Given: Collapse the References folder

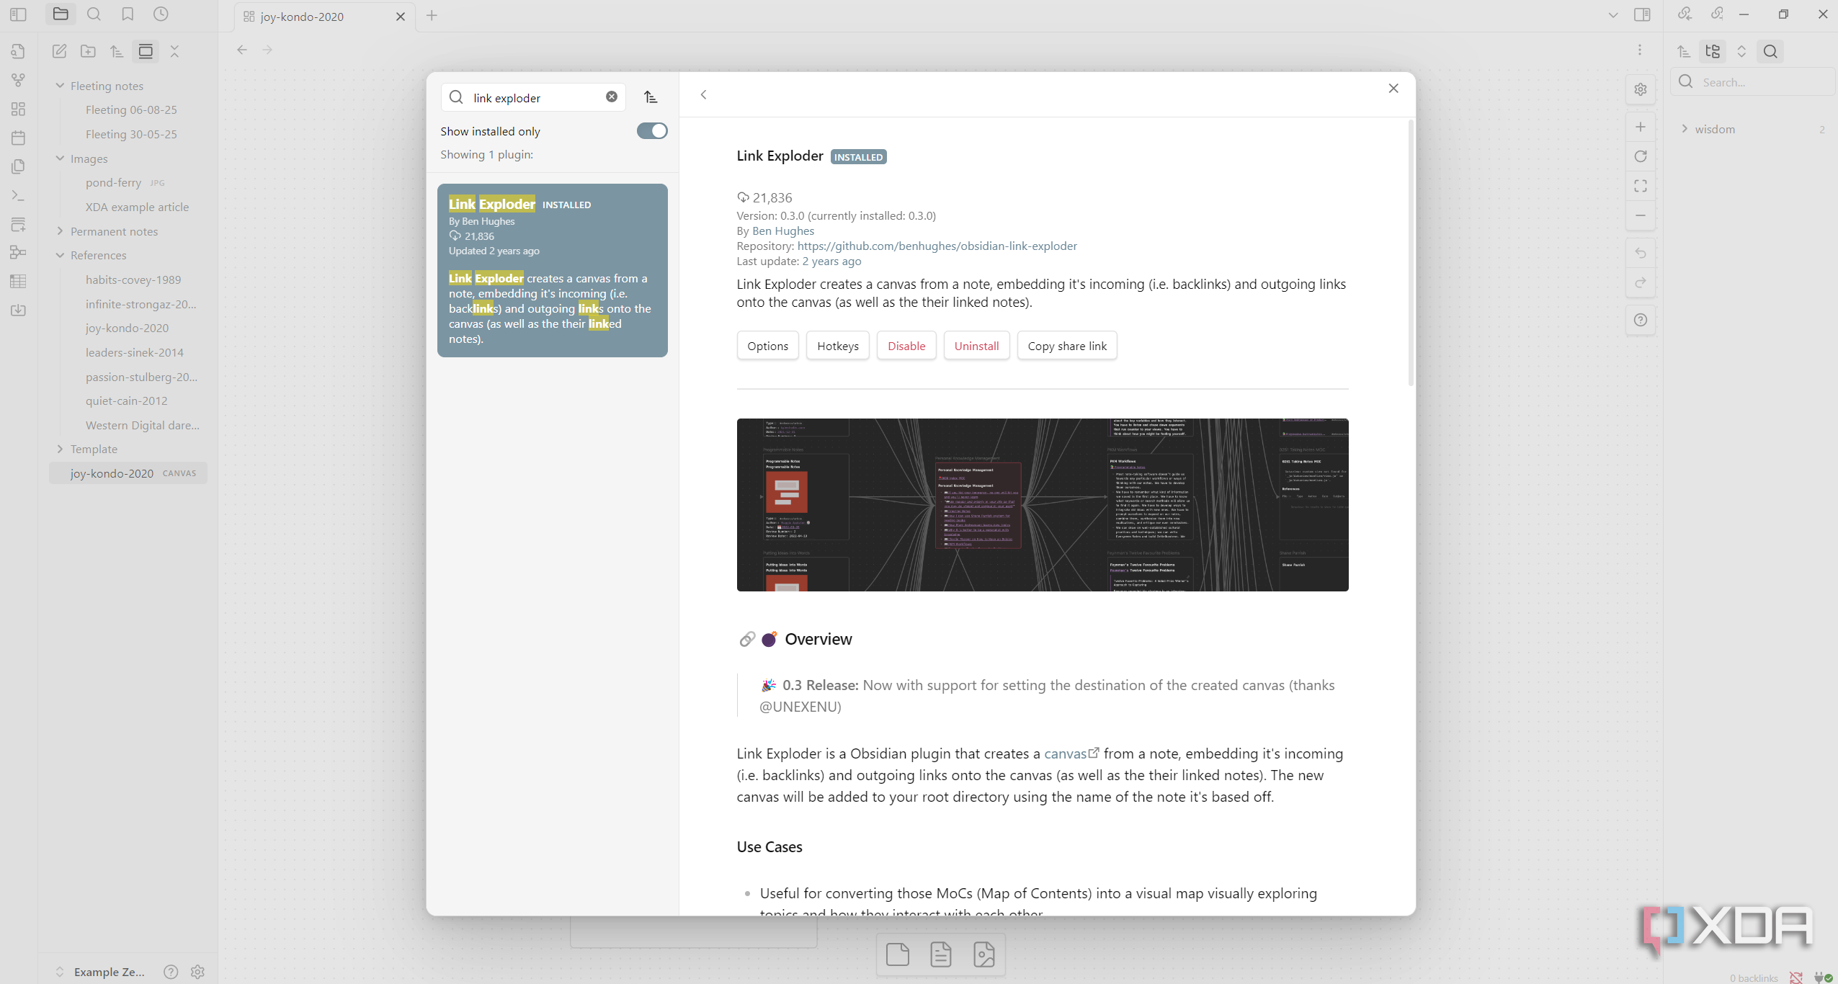Looking at the screenshot, I should coord(61,255).
